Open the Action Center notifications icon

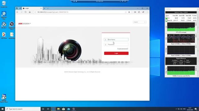(196, 109)
